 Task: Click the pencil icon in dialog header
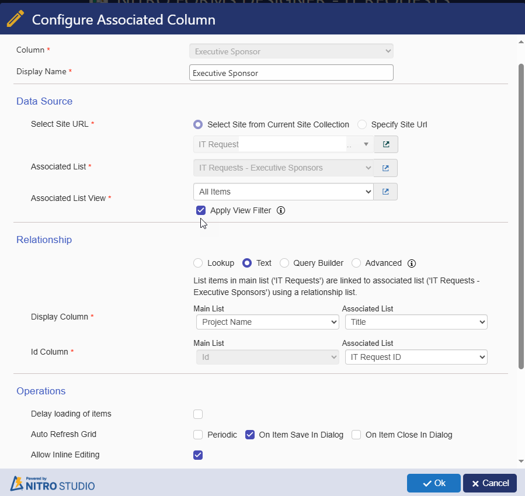click(x=15, y=19)
